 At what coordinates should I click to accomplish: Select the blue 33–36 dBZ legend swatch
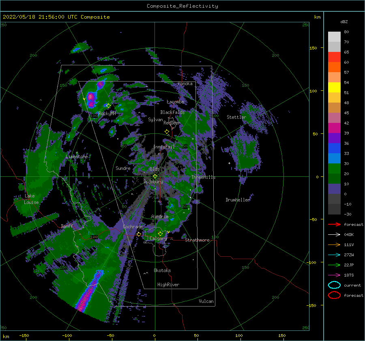(x=334, y=148)
